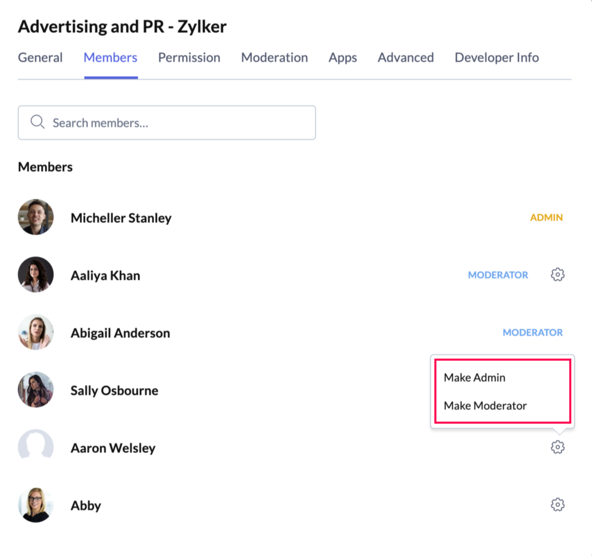Go to the Moderation tab
This screenshot has height=556, width=592.
pyautogui.click(x=274, y=58)
